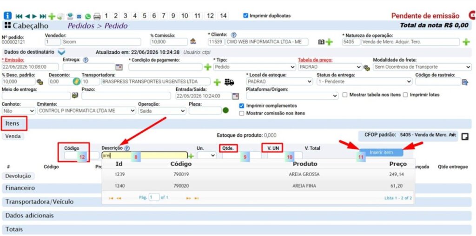Viewport: 476px width, 236px height.
Task: Enable Imprimir lotes checkbox
Action: 405,95
